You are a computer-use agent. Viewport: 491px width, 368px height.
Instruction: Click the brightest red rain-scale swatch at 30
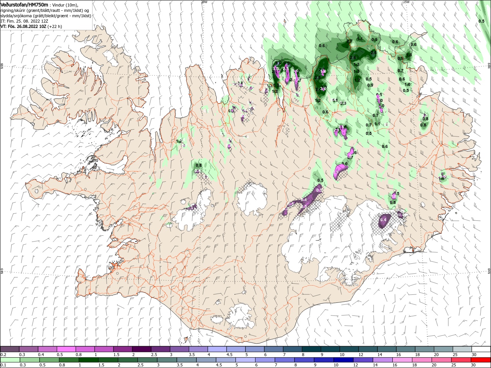[x=481, y=360]
